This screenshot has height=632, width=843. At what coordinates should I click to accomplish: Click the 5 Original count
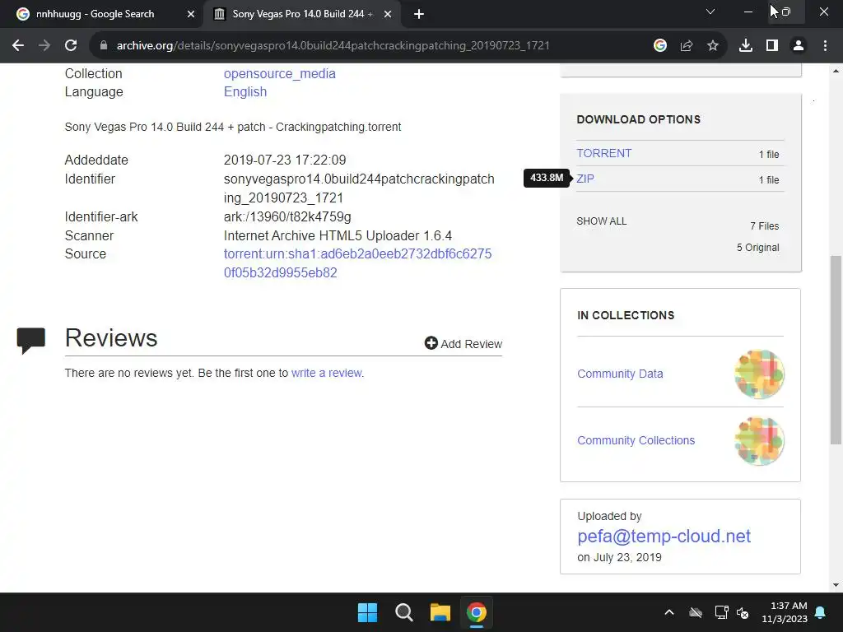click(x=757, y=247)
